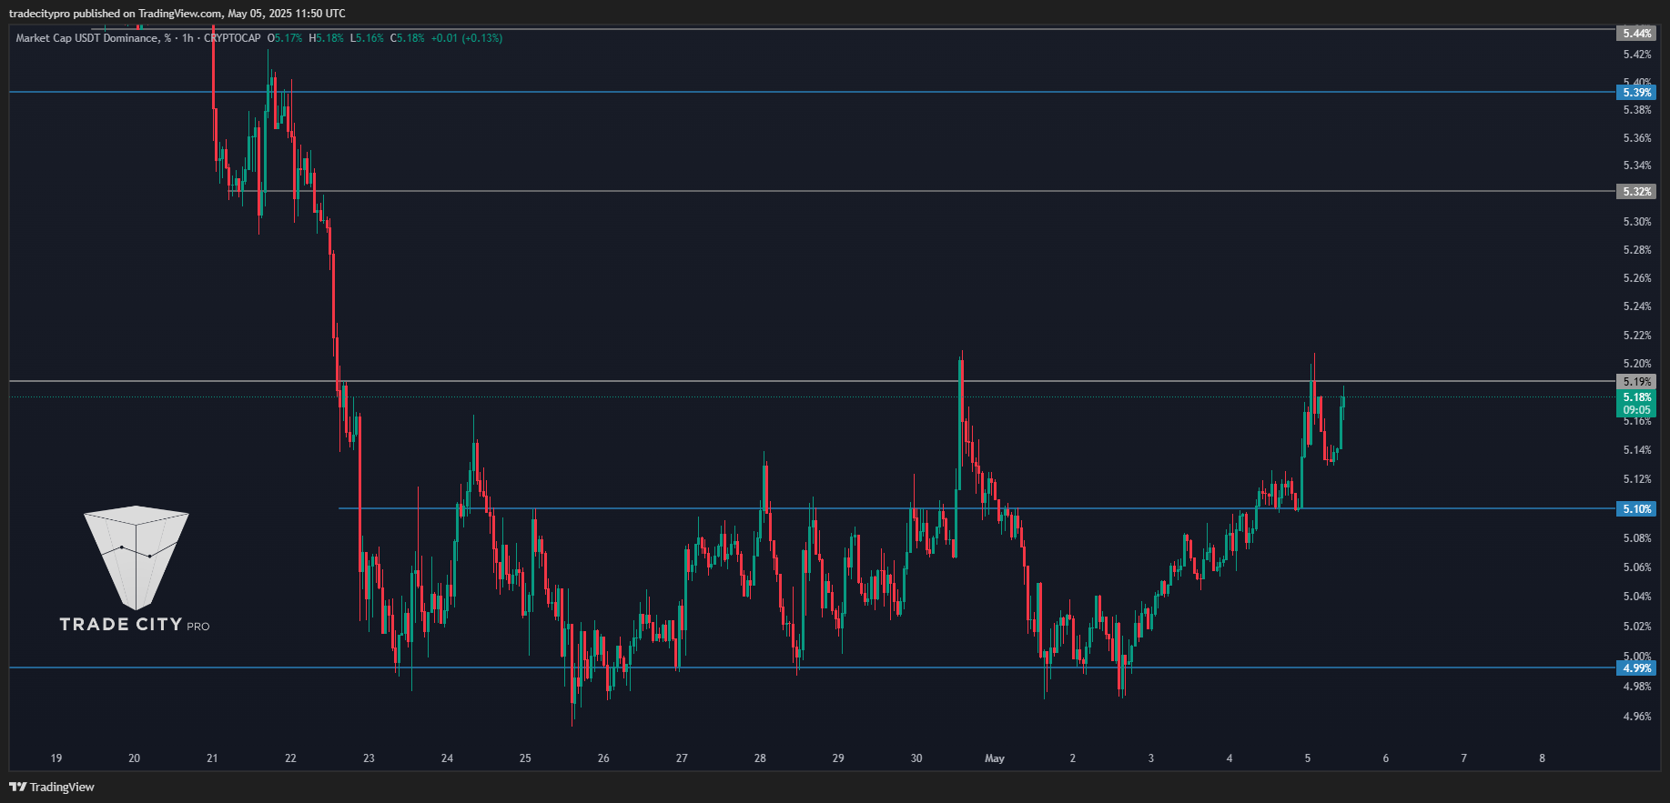Viewport: 1670px width, 803px height.
Task: Select the low value L5.16% in legend
Action: click(x=367, y=38)
